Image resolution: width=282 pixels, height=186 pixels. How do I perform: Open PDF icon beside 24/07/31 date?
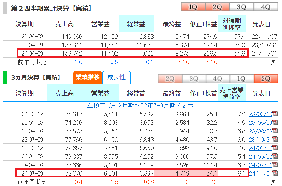pyautogui.click(x=275, y=164)
